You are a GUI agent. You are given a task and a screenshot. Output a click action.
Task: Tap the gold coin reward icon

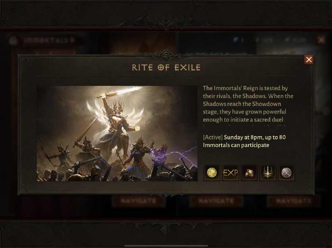[x=212, y=173]
